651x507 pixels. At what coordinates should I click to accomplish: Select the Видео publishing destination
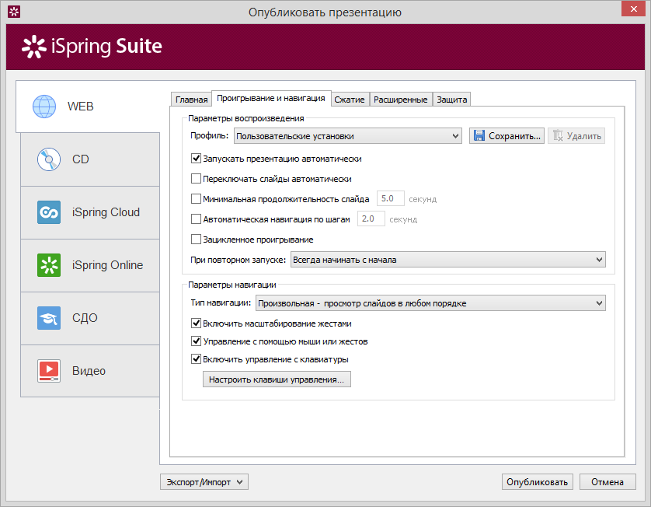[x=90, y=371]
